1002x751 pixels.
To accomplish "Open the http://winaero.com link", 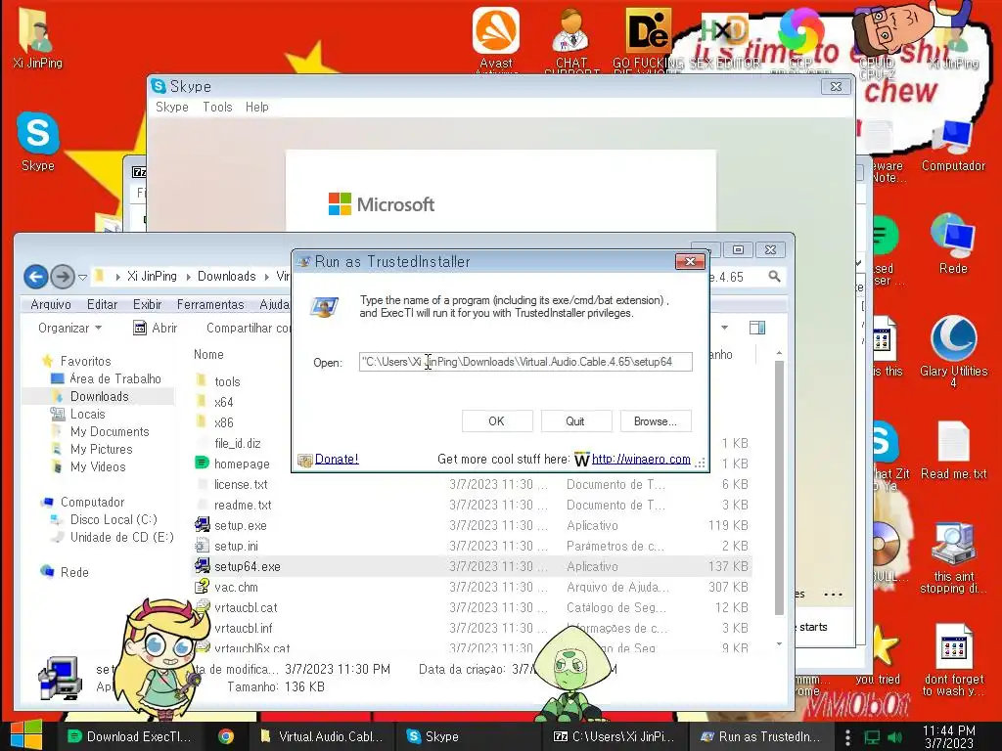I will pos(641,459).
